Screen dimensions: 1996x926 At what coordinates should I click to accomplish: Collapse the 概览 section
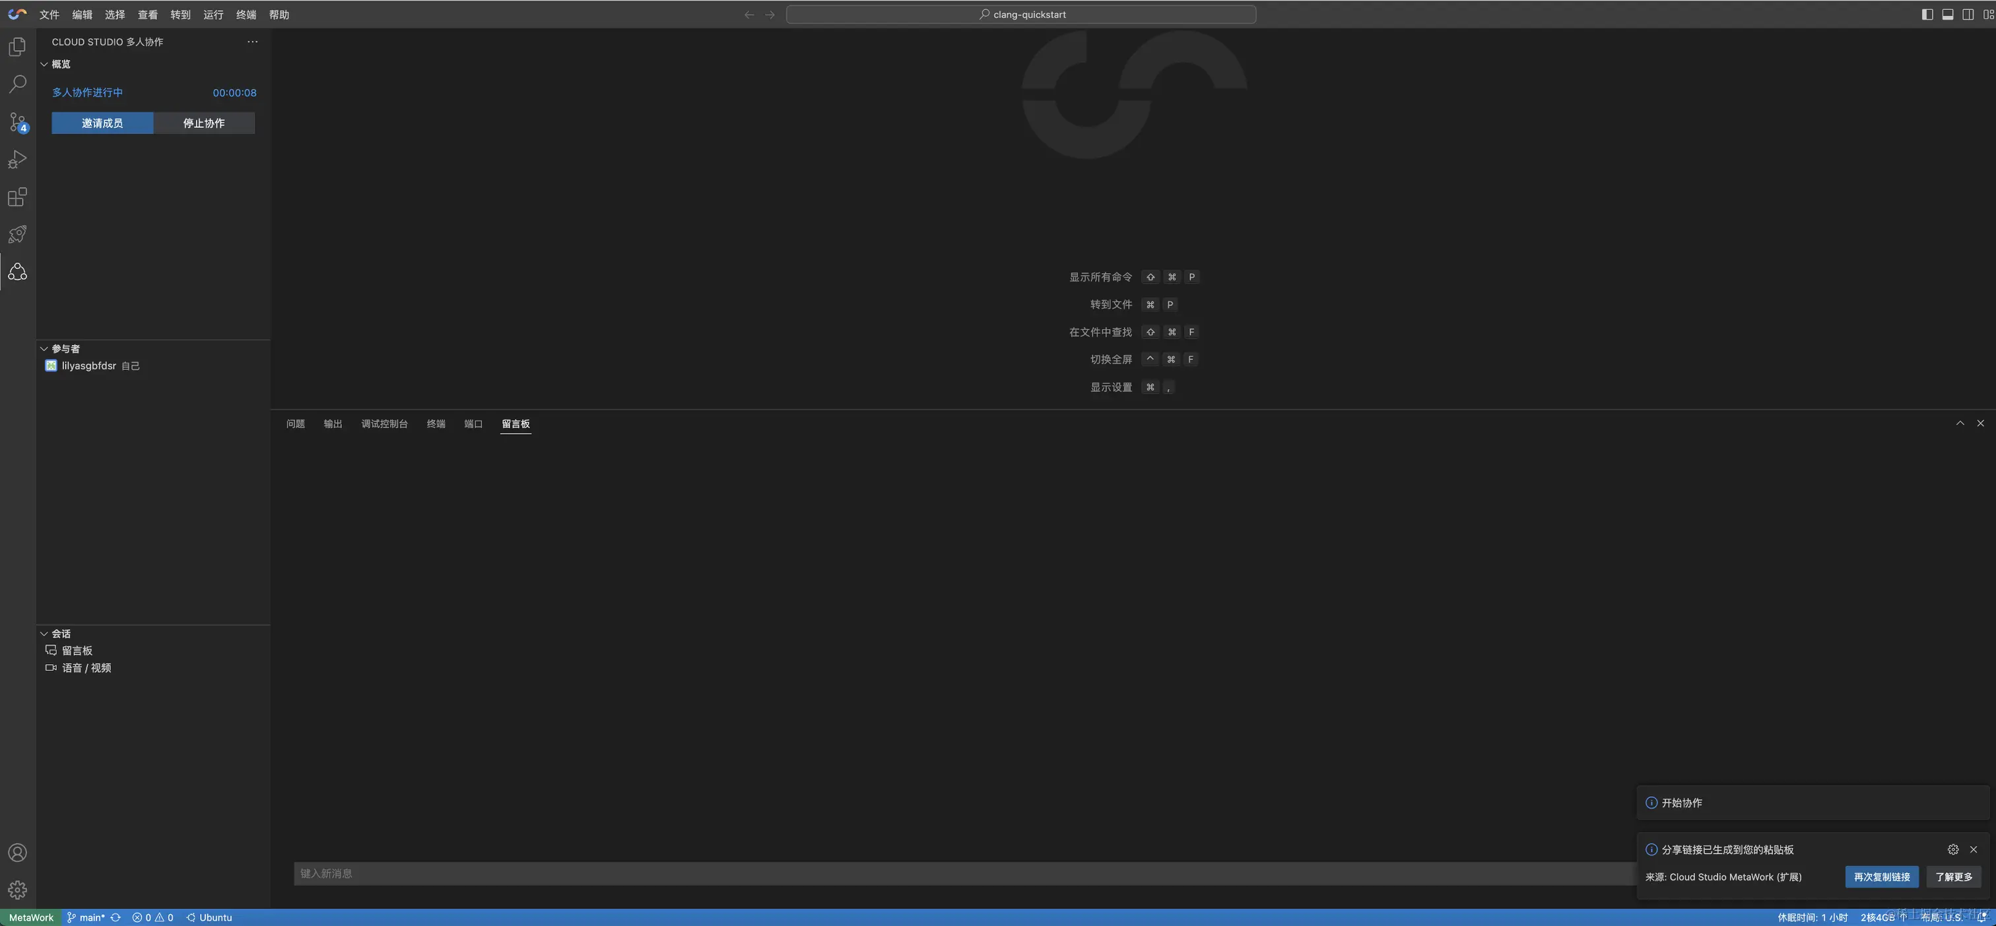coord(59,64)
